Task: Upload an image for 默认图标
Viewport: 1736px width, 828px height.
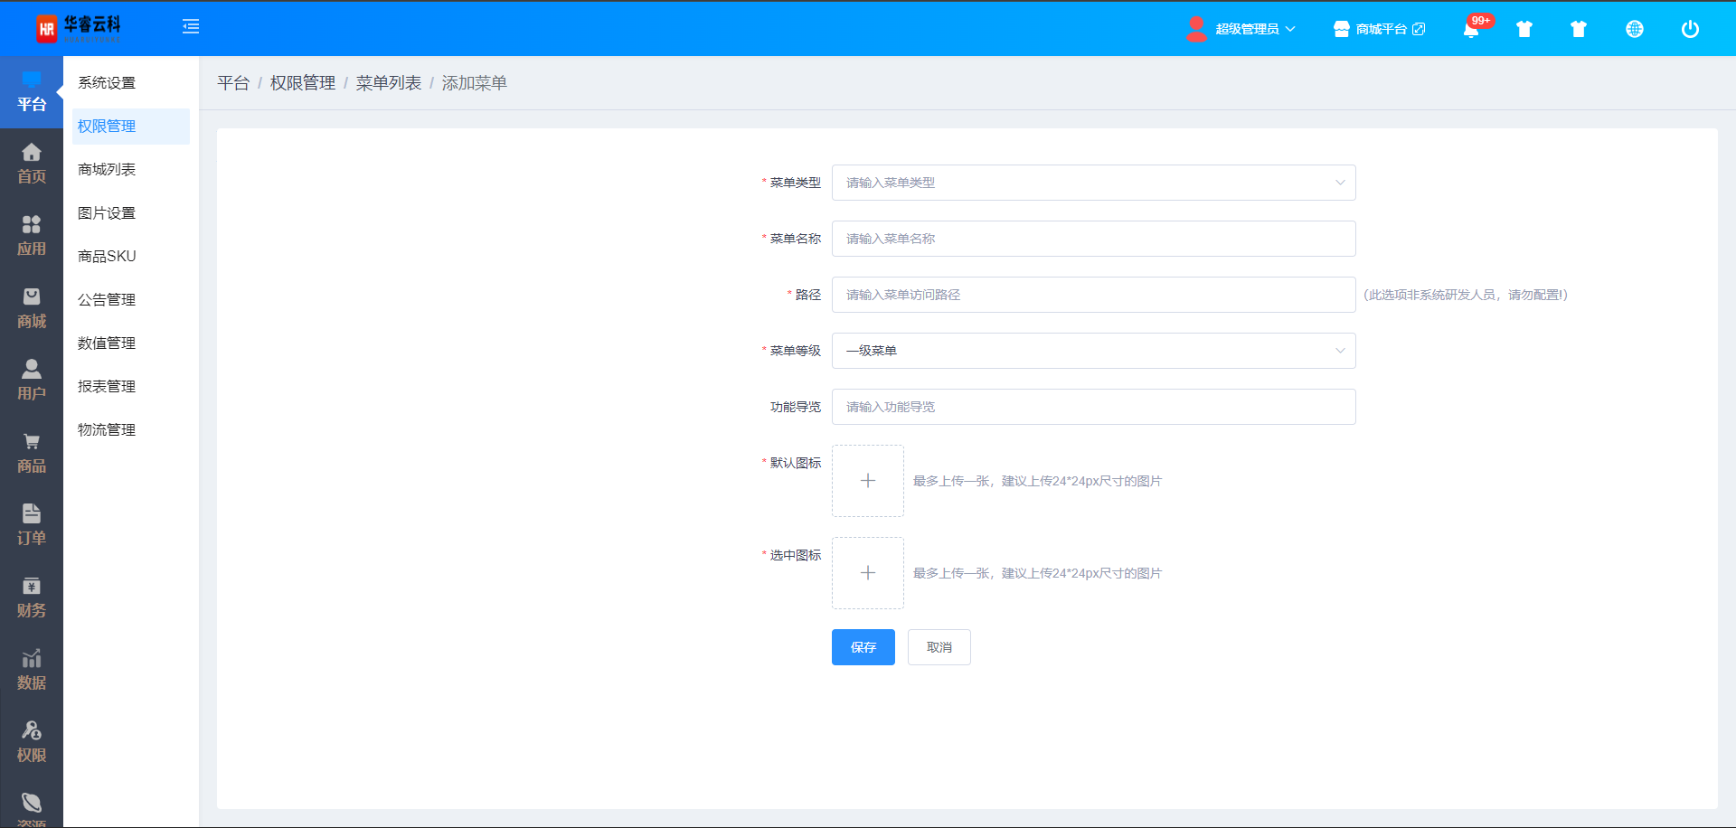Action: point(867,481)
